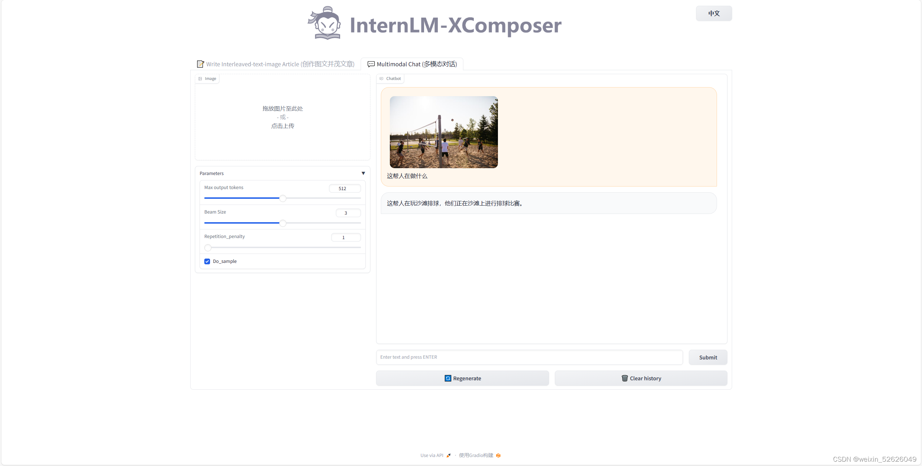The width and height of the screenshot is (922, 466).
Task: Adjust the Repetition_penalty slider handle
Action: [x=208, y=247]
